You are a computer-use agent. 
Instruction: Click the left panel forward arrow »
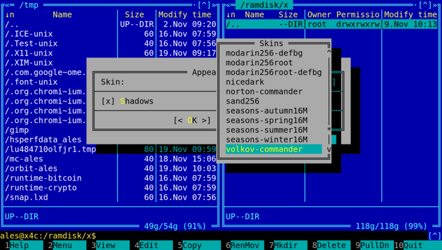pyautogui.click(x=214, y=5)
